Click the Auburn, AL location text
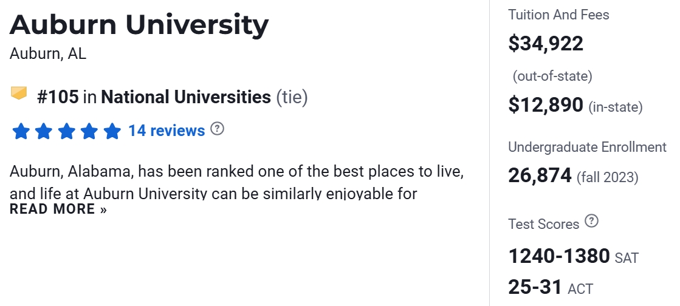This screenshot has width=680, height=306. click(x=48, y=53)
